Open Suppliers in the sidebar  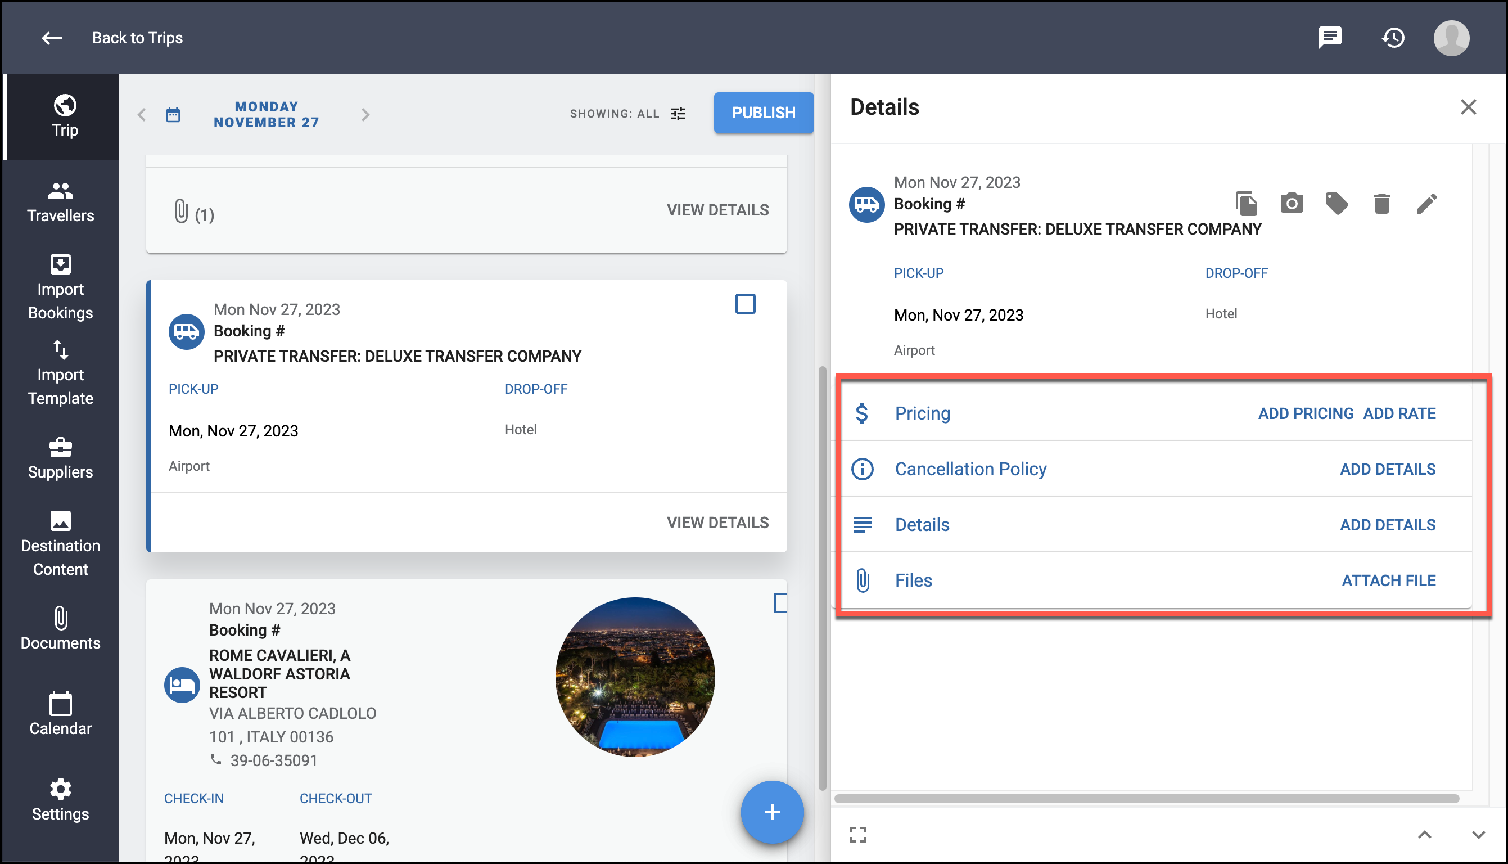[61, 458]
